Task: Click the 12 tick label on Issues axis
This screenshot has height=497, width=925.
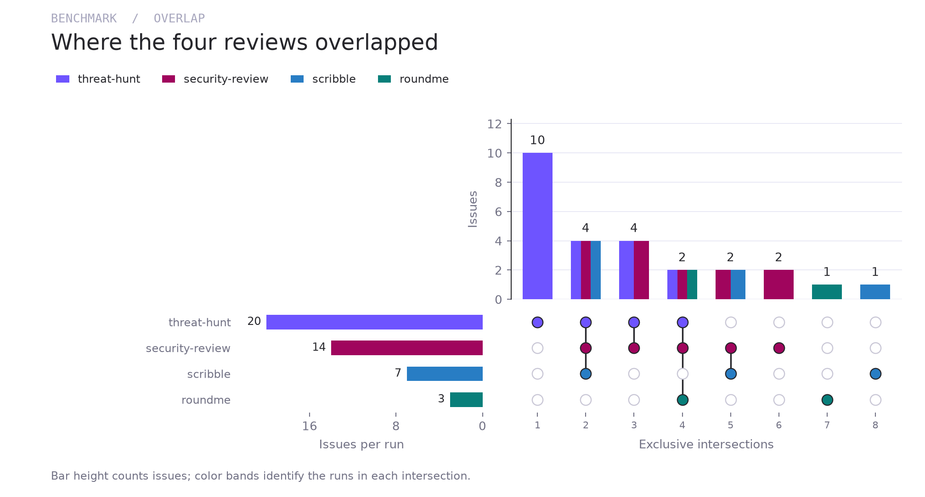Action: 495,124
